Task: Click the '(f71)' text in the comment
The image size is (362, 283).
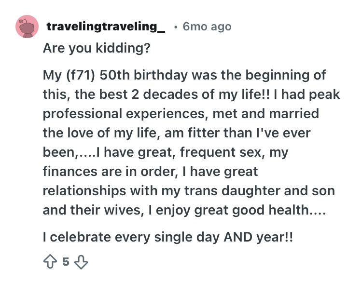Action: click(81, 75)
